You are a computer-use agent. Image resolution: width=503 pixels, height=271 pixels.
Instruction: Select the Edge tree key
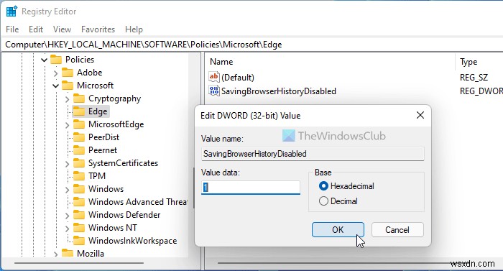coord(98,111)
